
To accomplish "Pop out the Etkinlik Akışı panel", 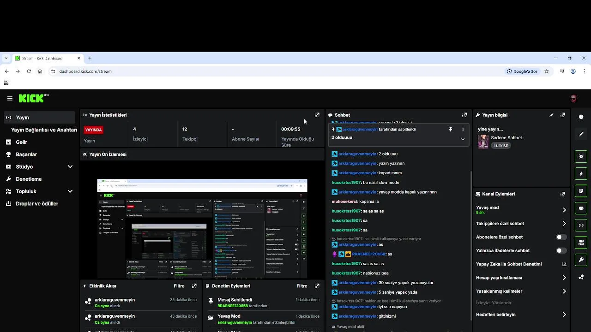I will point(194,286).
